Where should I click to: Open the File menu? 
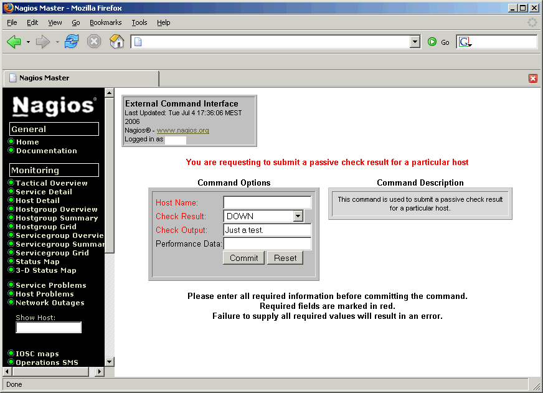12,22
